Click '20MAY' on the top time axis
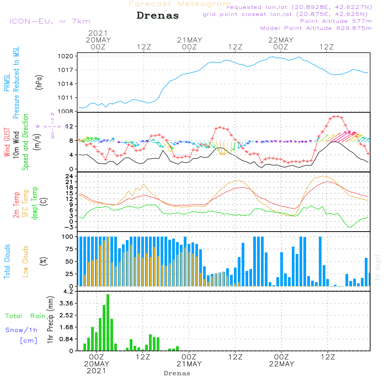 click(x=98, y=40)
